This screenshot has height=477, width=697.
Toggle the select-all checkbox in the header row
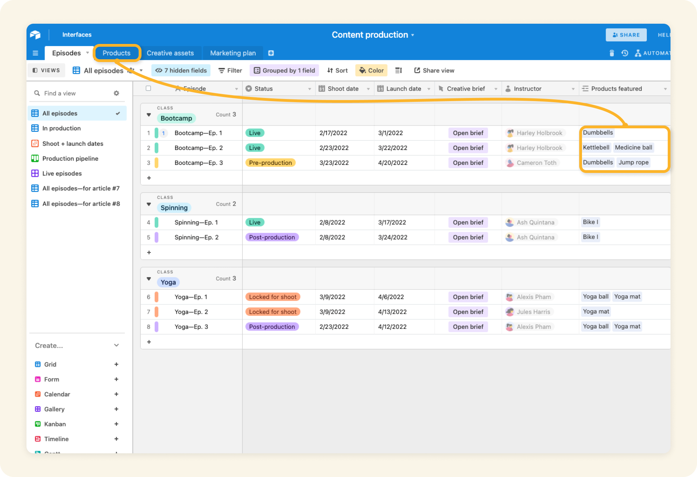[148, 88]
